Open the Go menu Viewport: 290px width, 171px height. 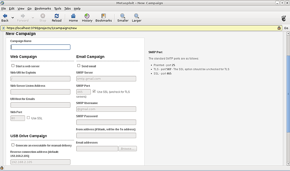pyautogui.click(x=29, y=8)
